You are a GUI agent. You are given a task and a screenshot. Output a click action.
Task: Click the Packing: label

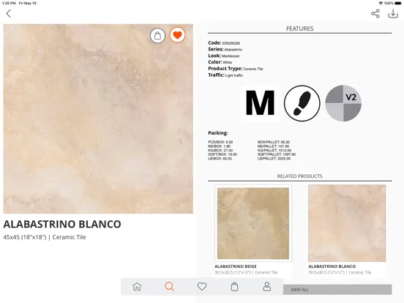pos(218,133)
